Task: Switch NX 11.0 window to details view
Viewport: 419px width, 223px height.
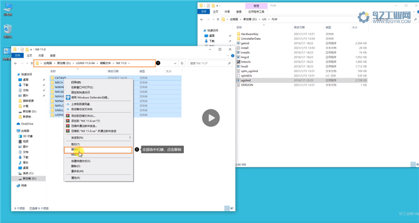Action: 227,208
